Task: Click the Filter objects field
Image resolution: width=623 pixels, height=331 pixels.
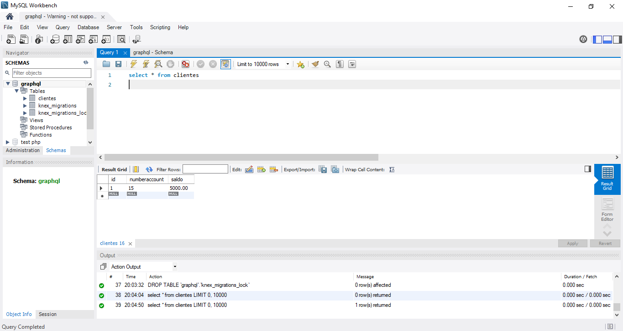Action: click(52, 73)
